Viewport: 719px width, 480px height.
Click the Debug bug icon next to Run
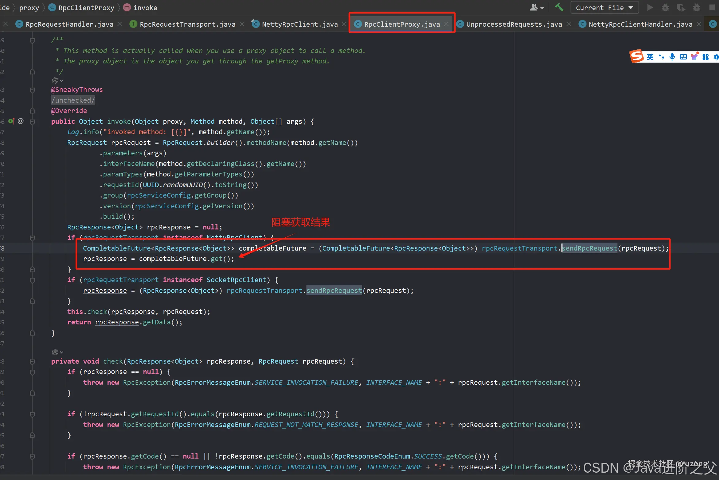[x=665, y=7]
